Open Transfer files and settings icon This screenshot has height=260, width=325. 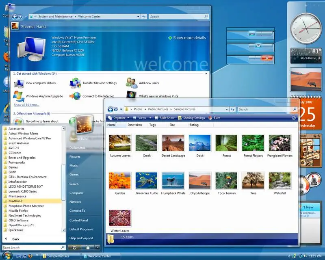tap(75, 83)
